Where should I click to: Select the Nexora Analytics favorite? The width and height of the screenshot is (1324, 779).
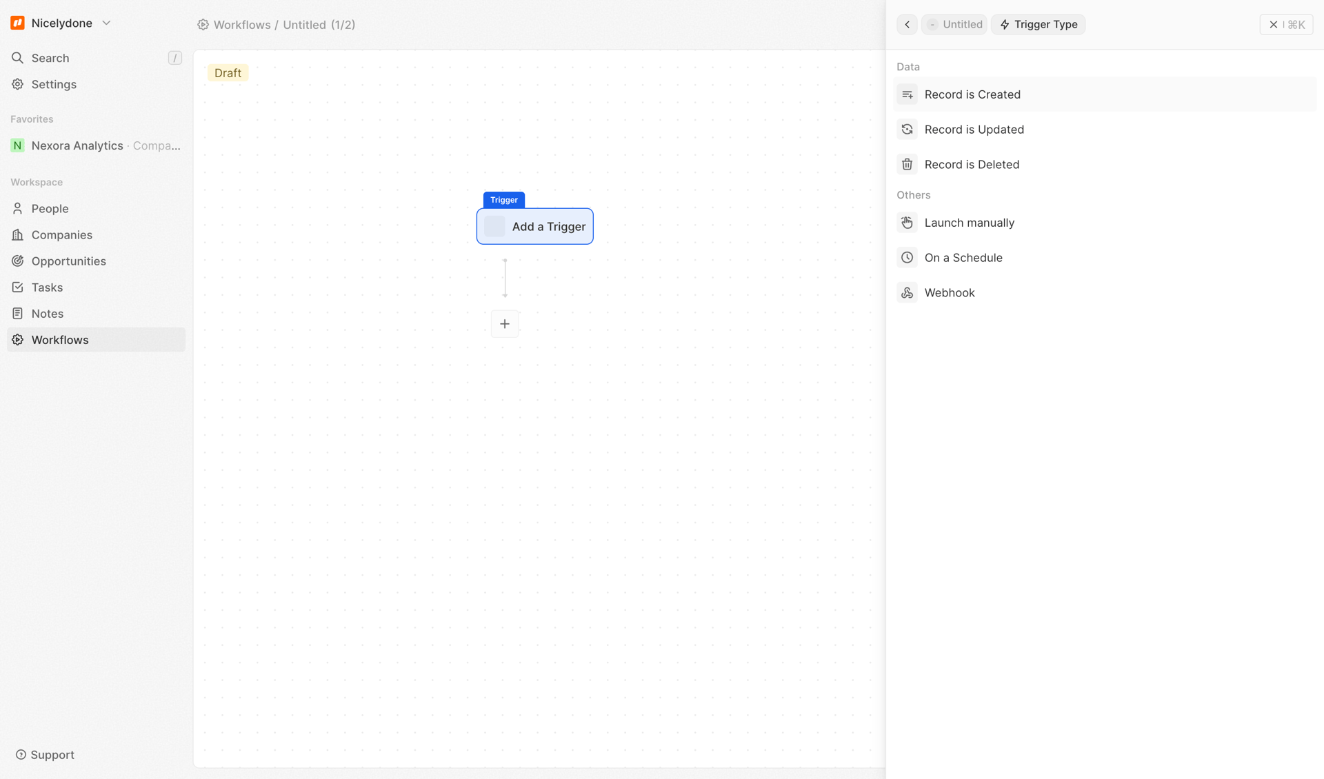click(77, 145)
